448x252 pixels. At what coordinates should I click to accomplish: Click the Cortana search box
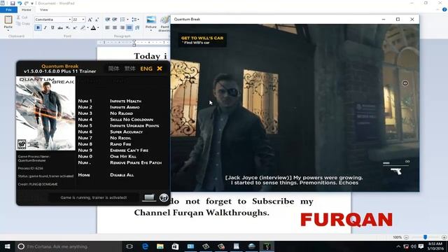tap(69, 246)
